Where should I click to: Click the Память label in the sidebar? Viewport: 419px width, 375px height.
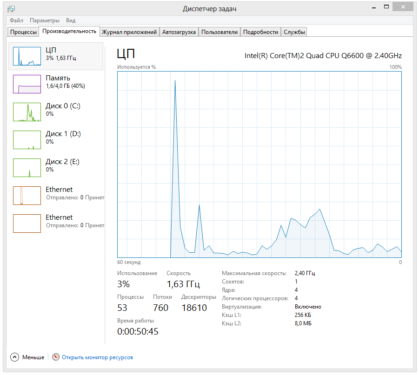click(58, 78)
